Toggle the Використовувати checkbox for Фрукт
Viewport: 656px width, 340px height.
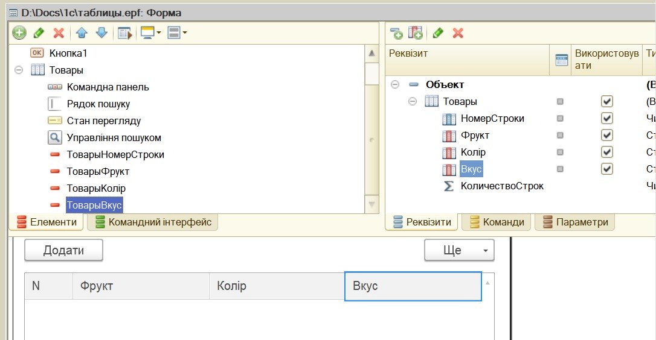pos(607,135)
